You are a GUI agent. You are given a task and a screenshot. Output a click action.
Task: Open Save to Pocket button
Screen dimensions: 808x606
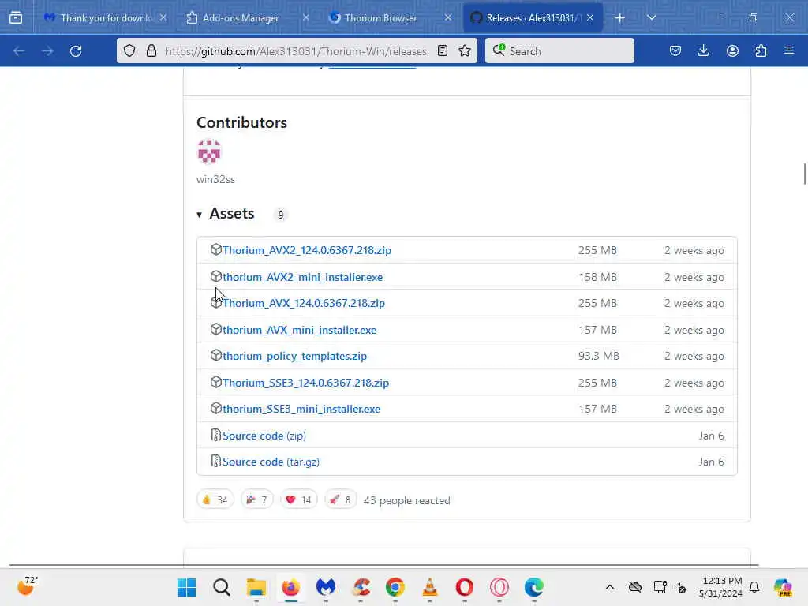click(x=675, y=50)
